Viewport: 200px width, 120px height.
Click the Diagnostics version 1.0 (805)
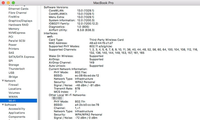(83, 27)
